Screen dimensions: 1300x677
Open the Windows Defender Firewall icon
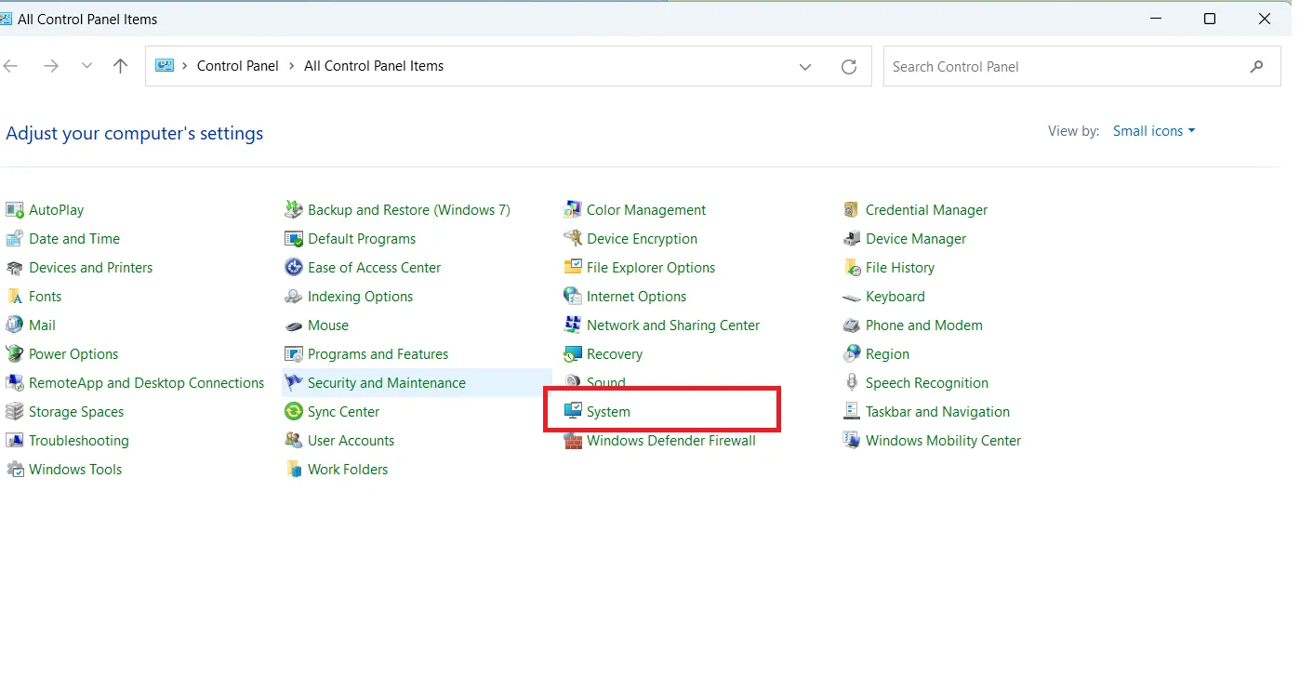tap(670, 440)
